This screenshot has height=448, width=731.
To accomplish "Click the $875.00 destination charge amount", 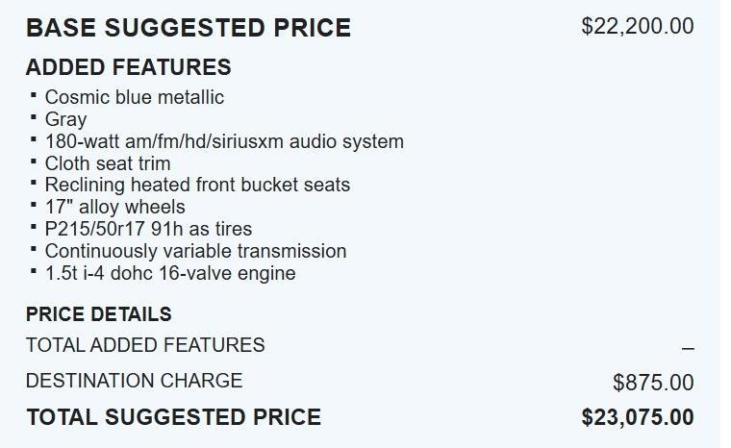I will (653, 383).
